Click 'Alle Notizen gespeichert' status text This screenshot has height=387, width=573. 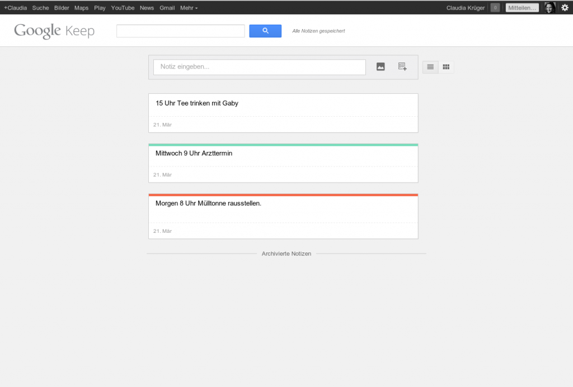pos(318,31)
